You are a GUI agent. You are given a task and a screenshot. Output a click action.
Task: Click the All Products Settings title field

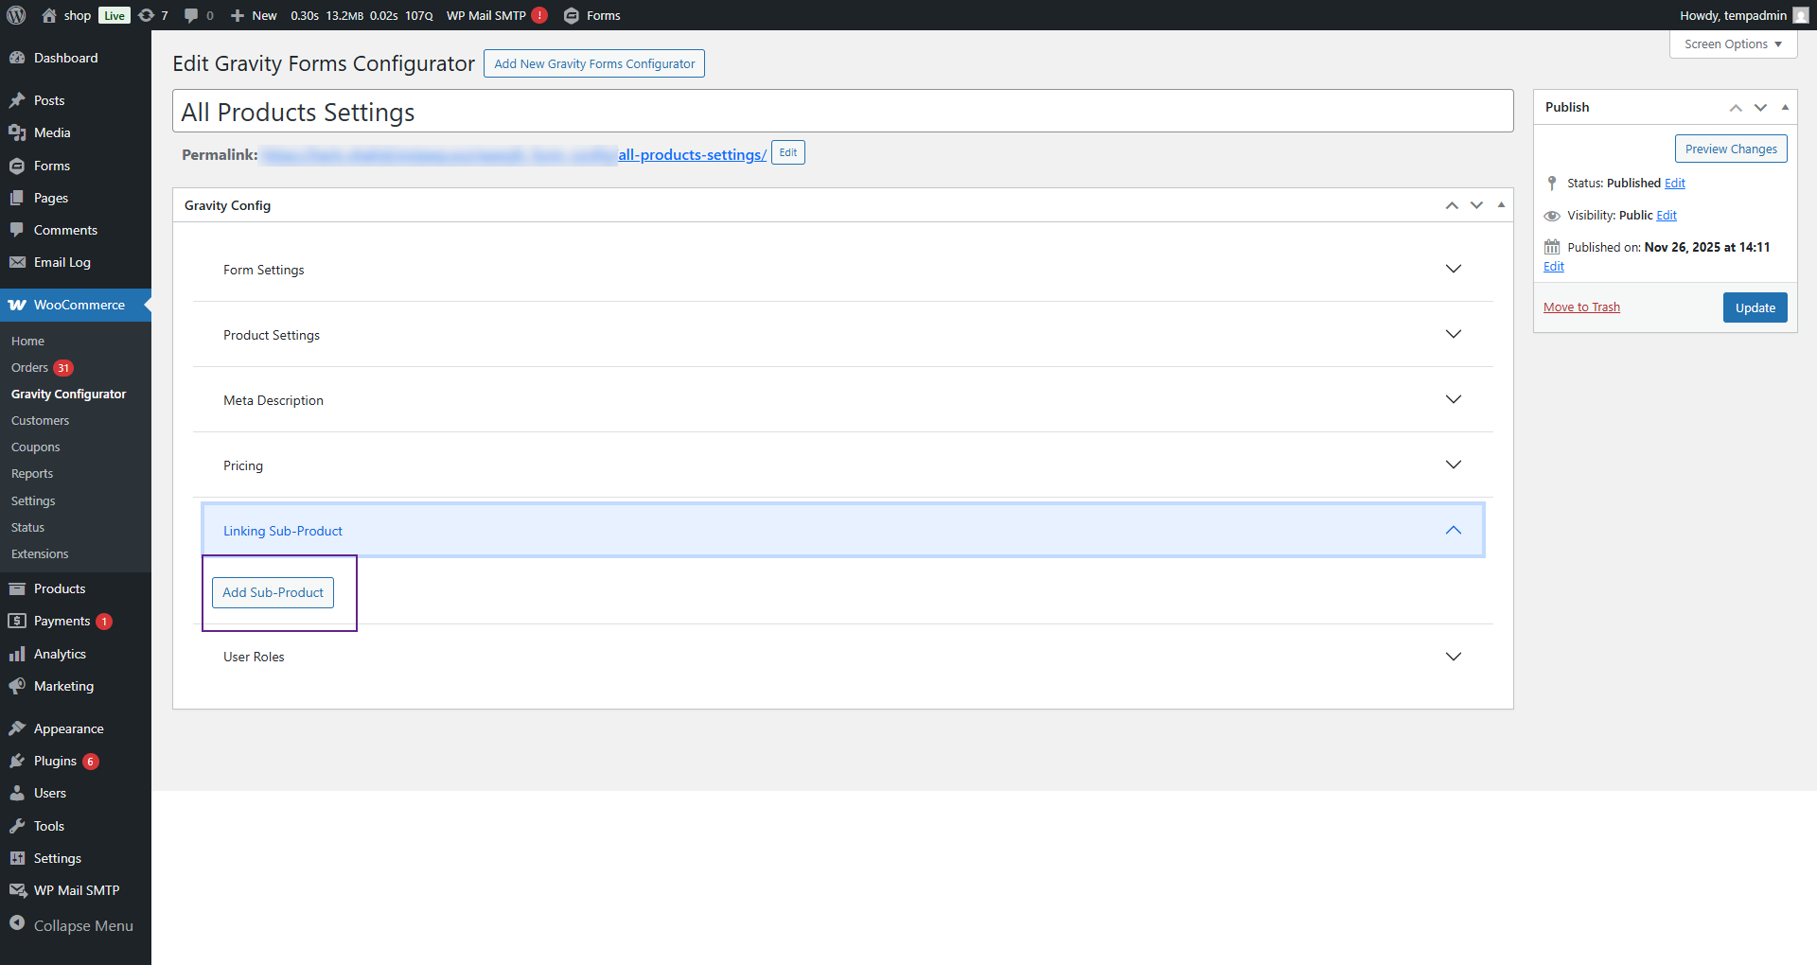click(842, 112)
